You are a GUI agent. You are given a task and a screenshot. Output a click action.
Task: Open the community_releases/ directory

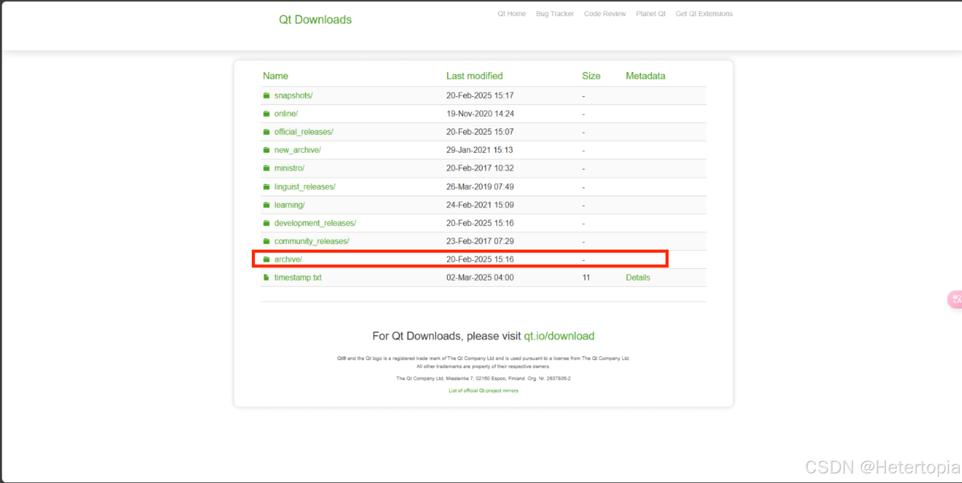311,241
